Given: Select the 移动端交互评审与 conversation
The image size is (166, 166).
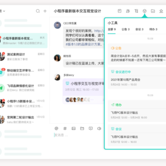Looking at the screenshot, I should [24, 72].
